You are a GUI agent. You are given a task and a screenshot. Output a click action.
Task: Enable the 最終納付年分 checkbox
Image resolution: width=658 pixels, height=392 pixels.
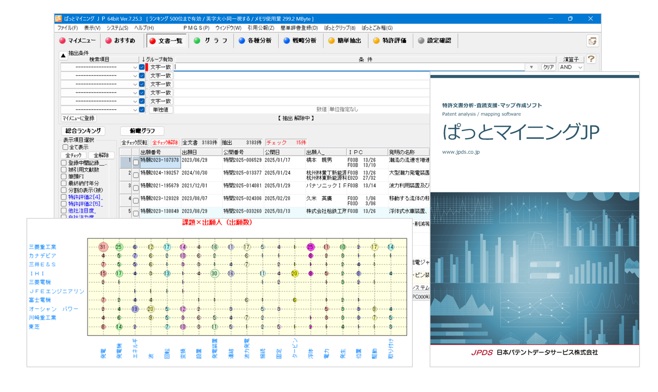point(64,183)
